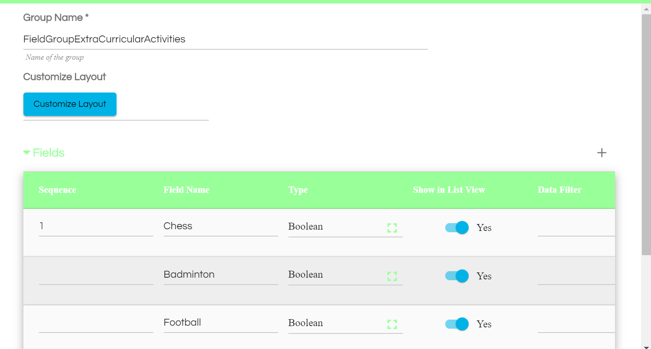Image resolution: width=651 pixels, height=349 pixels.
Task: Click the Sequence input for Chess row
Action: tap(96, 226)
